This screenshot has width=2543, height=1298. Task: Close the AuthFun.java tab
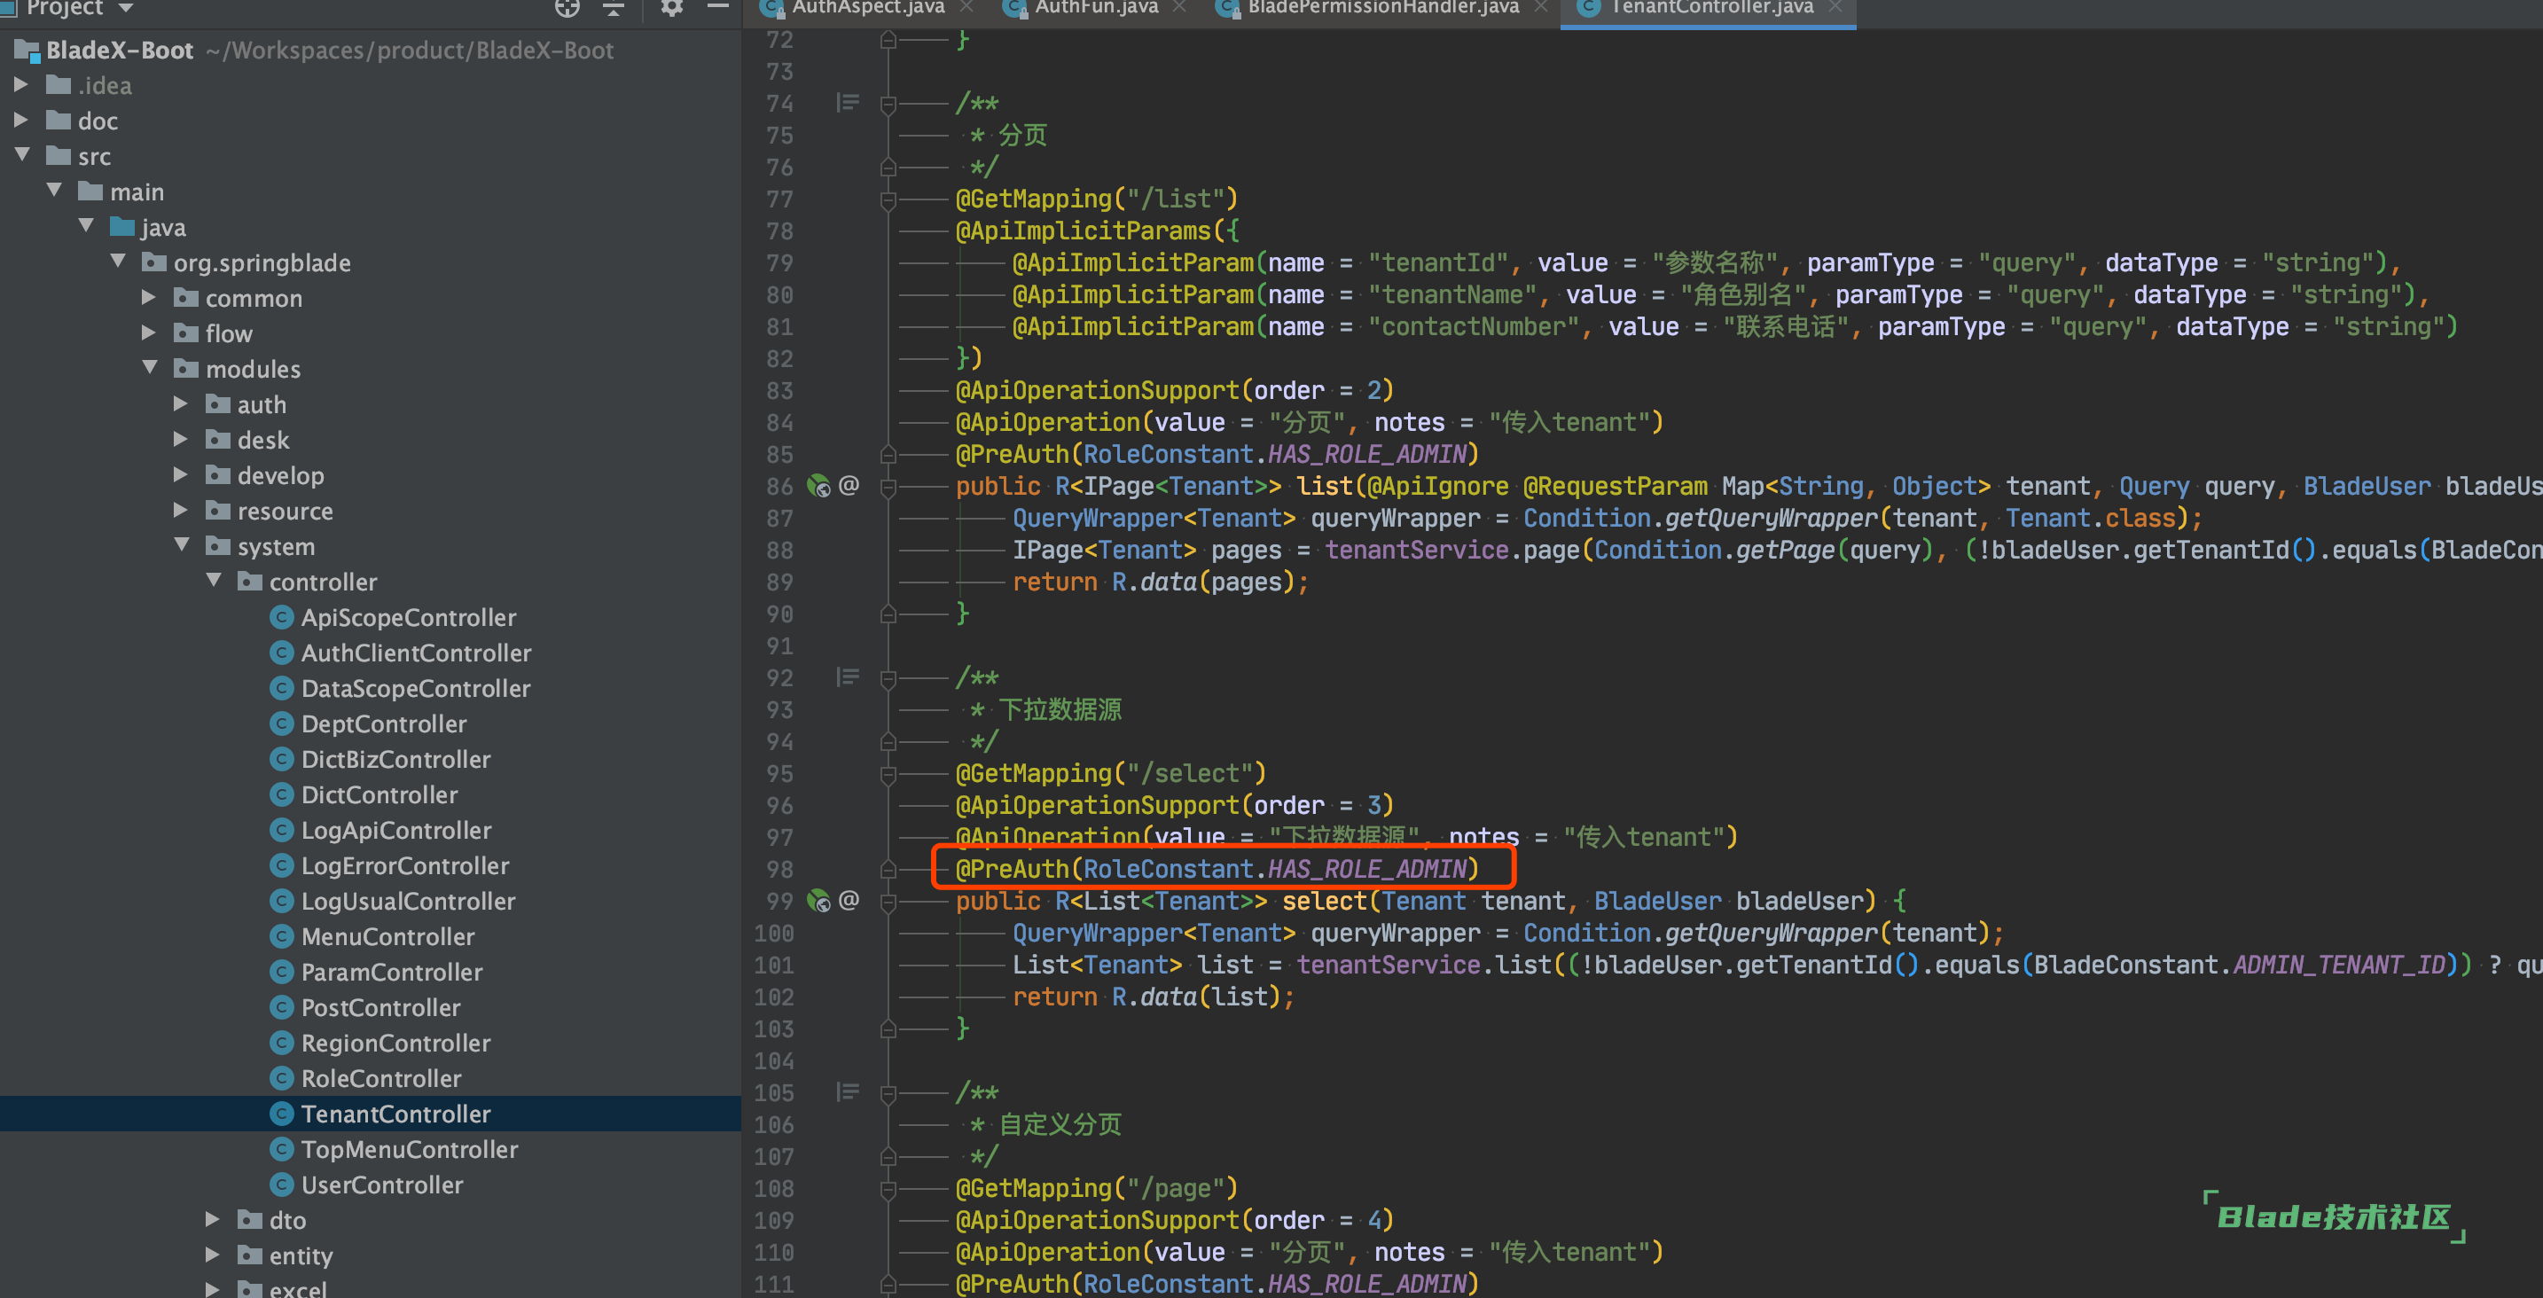(x=1179, y=7)
